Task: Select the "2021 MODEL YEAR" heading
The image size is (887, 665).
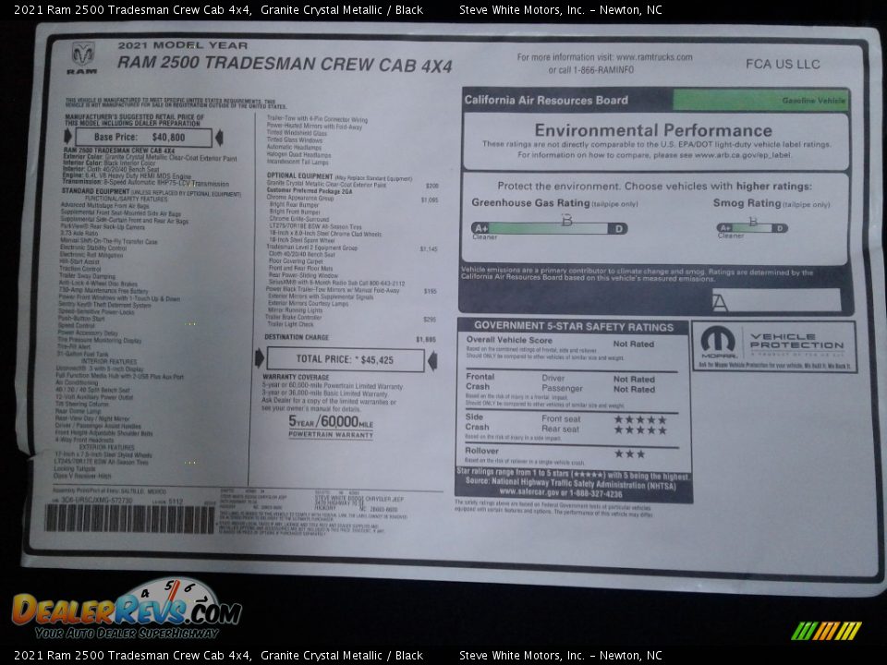Action: tap(182, 45)
